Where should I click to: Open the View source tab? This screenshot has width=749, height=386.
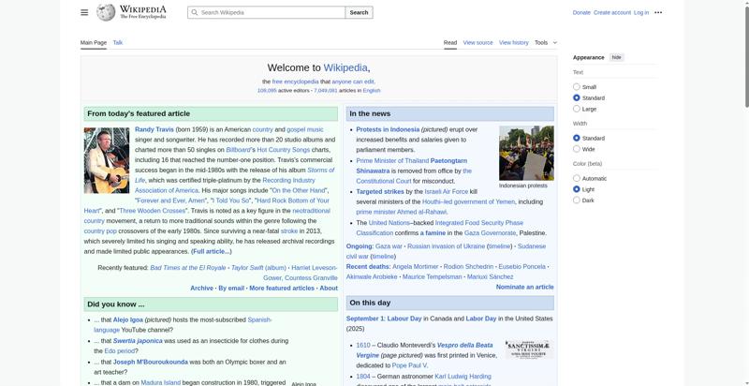coord(477,42)
